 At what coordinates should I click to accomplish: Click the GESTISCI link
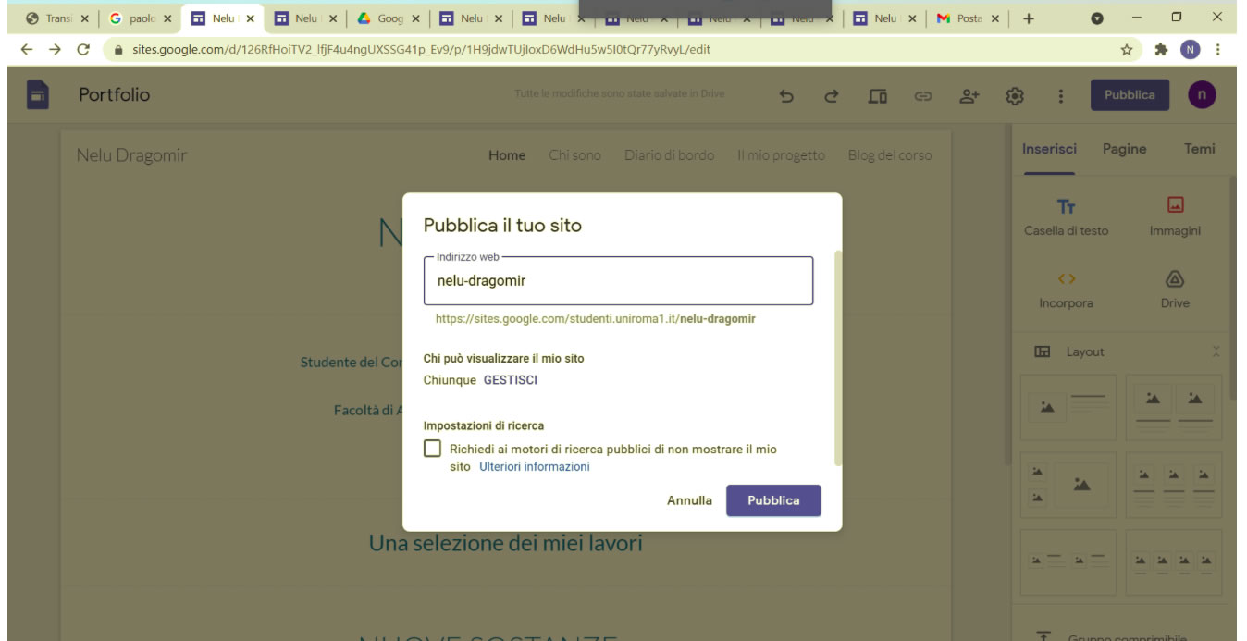click(x=510, y=380)
